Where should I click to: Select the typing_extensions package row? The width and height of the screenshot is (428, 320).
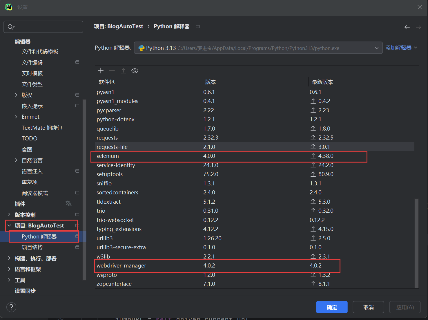[255, 229]
